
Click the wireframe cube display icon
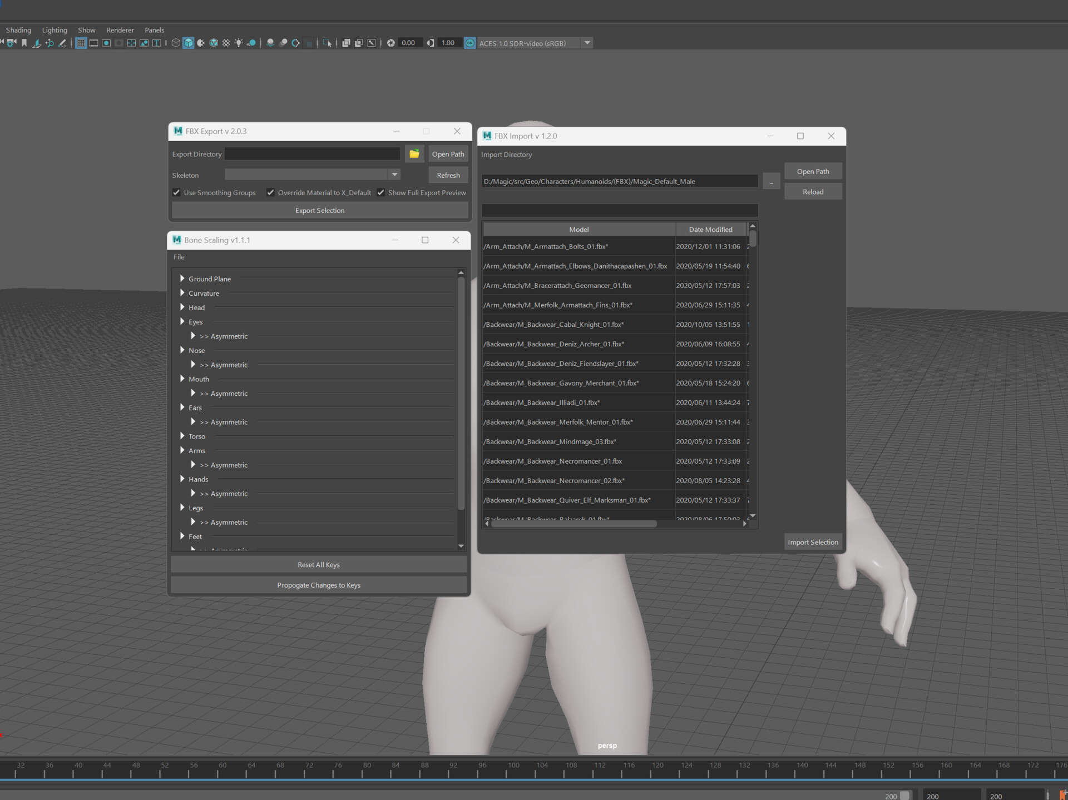[176, 43]
